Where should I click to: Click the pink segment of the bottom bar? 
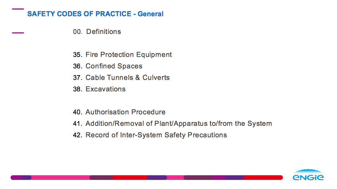tap(60, 178)
